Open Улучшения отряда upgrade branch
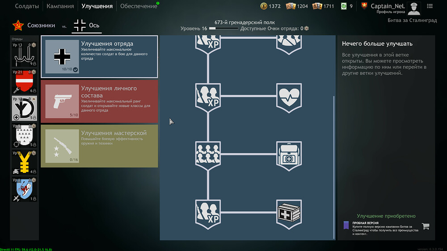This screenshot has width=447, height=251. 99,57
